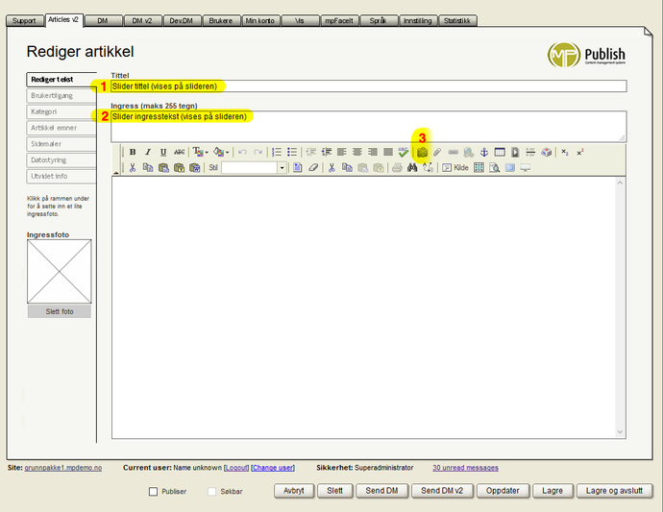Open the Kategori sidebar section

point(61,111)
